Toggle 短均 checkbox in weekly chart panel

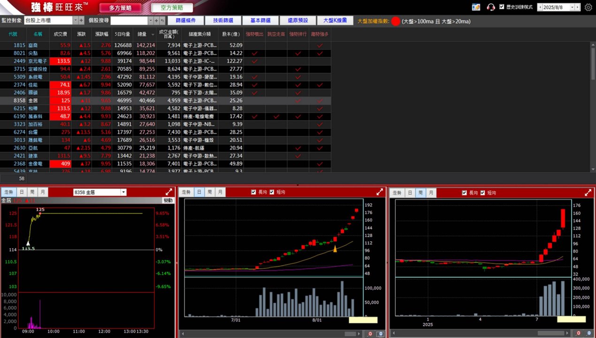click(x=482, y=192)
